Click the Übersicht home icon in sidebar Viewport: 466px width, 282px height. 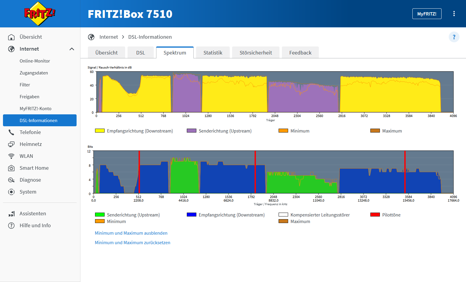click(11, 37)
